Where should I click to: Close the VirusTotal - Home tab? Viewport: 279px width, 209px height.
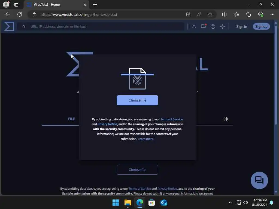point(85,5)
